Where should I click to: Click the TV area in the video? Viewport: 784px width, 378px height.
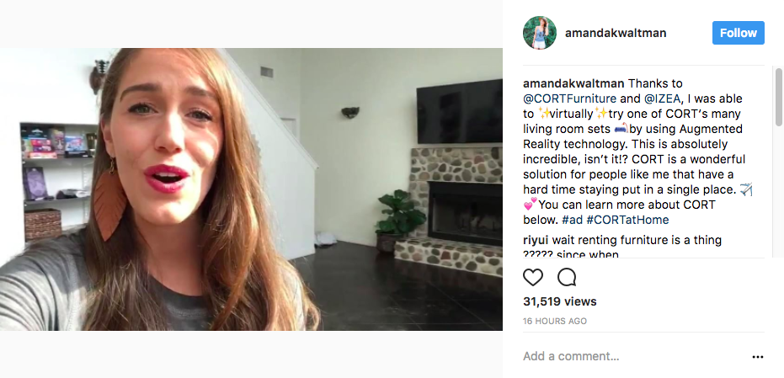pos(460,111)
